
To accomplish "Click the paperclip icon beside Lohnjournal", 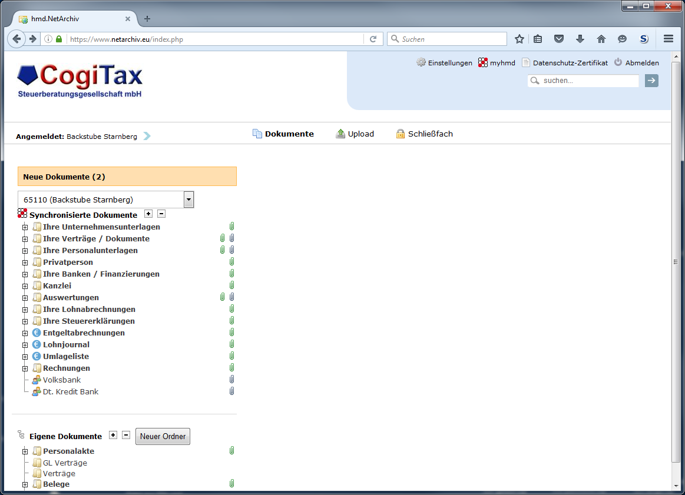I will 231,344.
